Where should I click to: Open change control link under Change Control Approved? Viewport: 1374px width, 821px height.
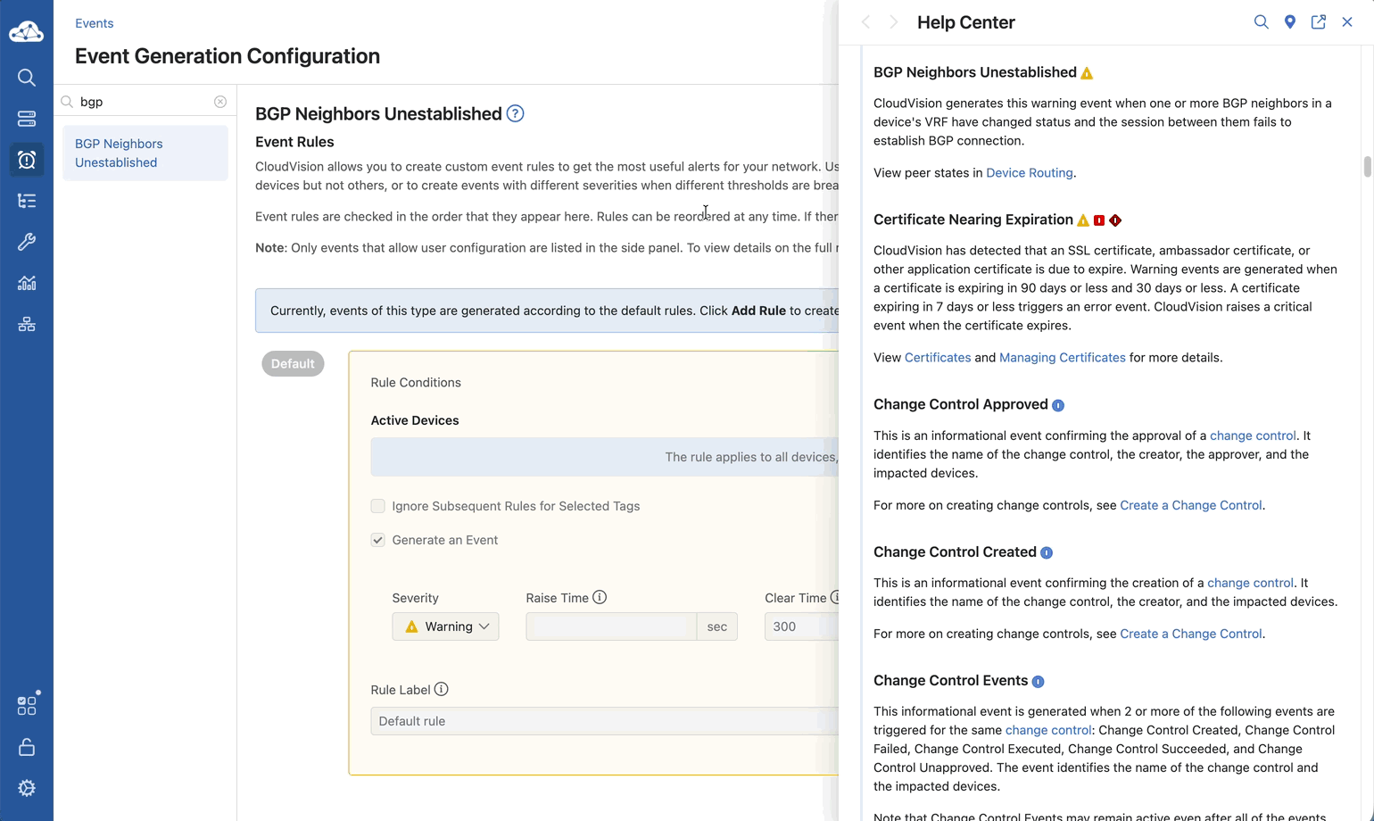(x=1253, y=436)
